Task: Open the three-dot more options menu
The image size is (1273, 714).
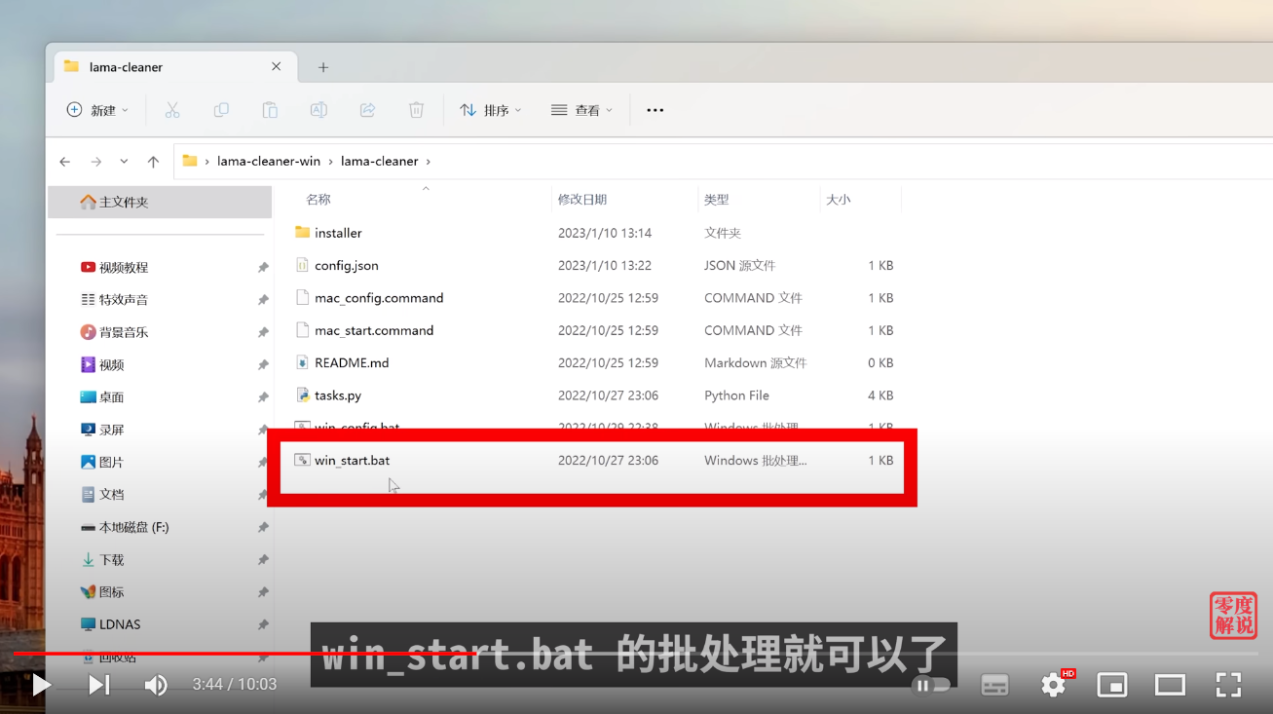Action: 655,110
